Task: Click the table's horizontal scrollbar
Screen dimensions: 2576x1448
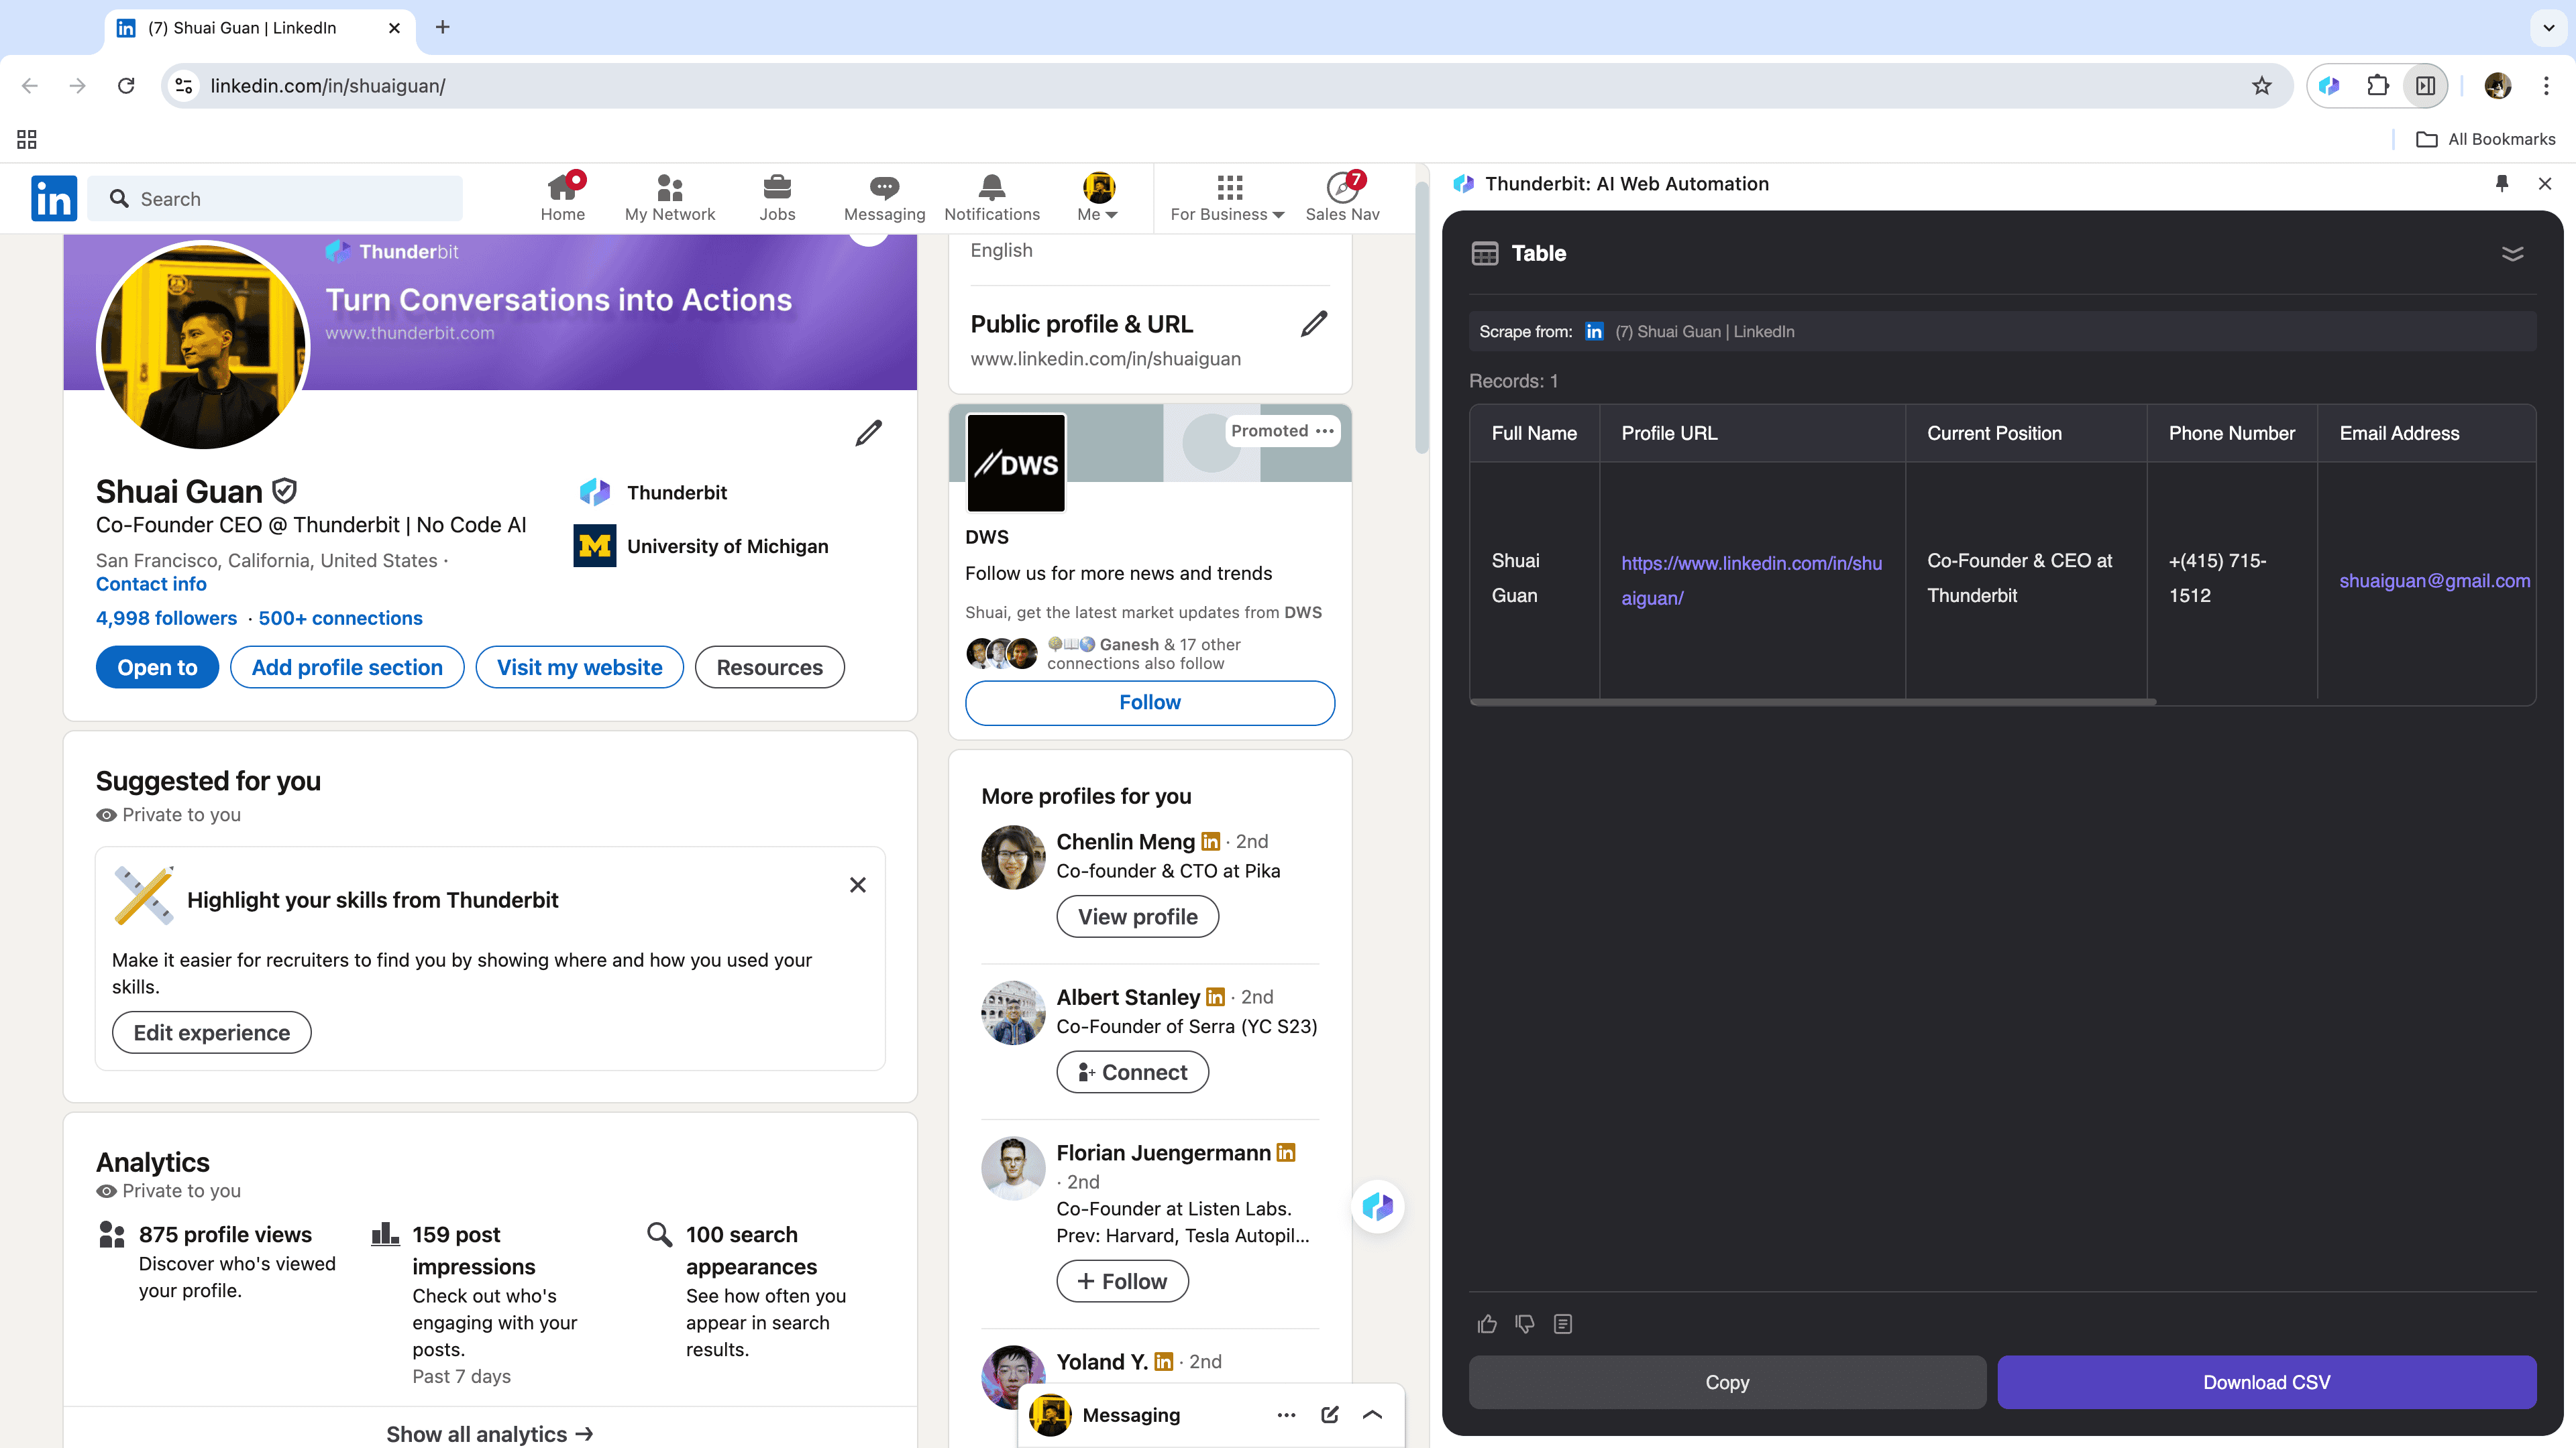Action: (x=1812, y=703)
